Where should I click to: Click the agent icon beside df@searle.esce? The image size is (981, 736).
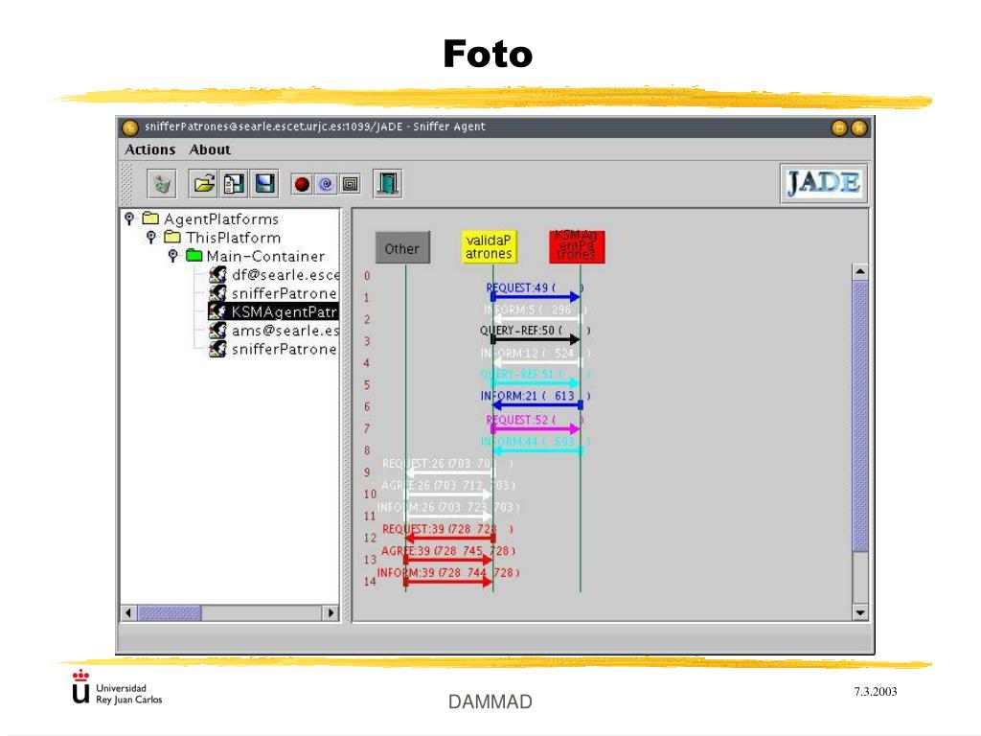point(217,274)
